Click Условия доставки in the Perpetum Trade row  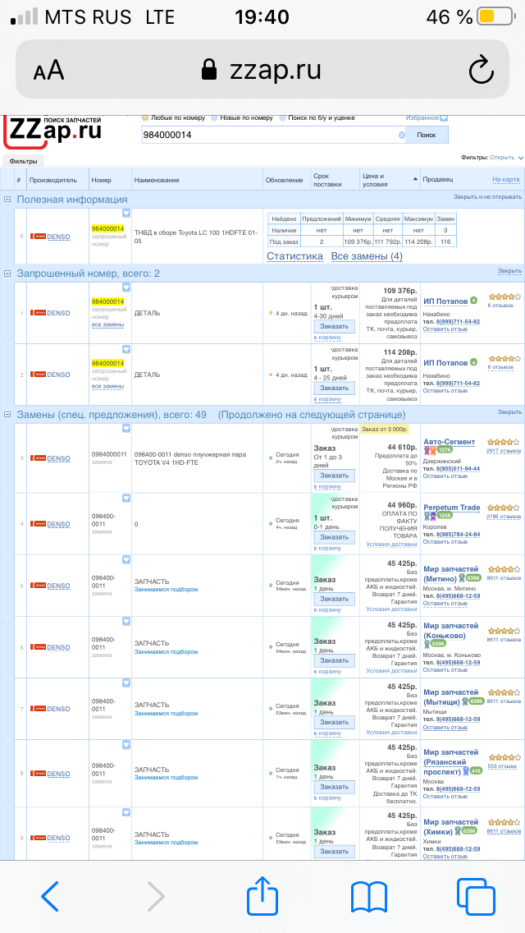pyautogui.click(x=391, y=544)
